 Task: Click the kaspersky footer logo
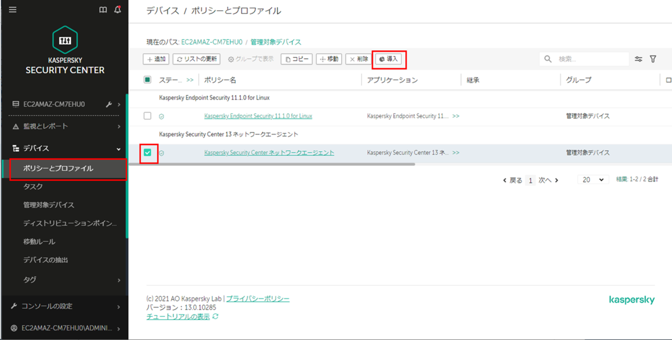[632, 300]
